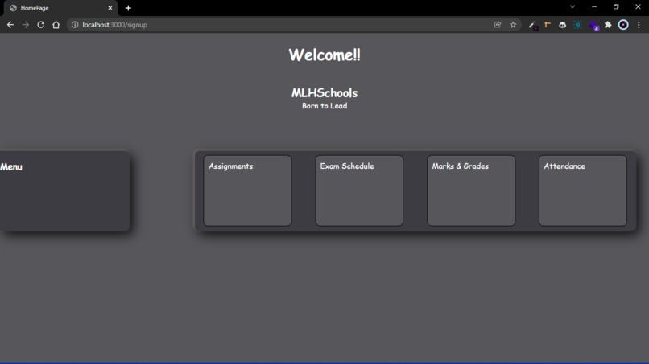Open the Chrome three-dot menu
The width and height of the screenshot is (649, 364).
pos(639,25)
